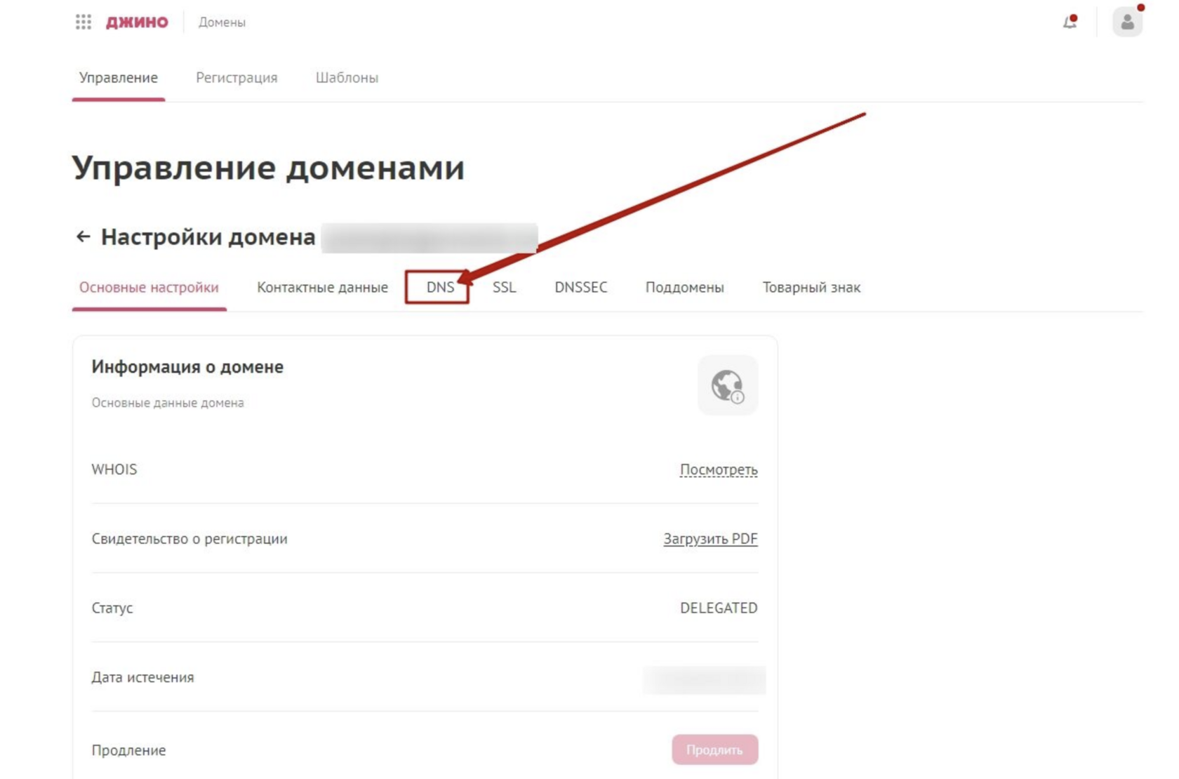The height and width of the screenshot is (779, 1179).
Task: Switch to the Управление tab
Action: [118, 78]
